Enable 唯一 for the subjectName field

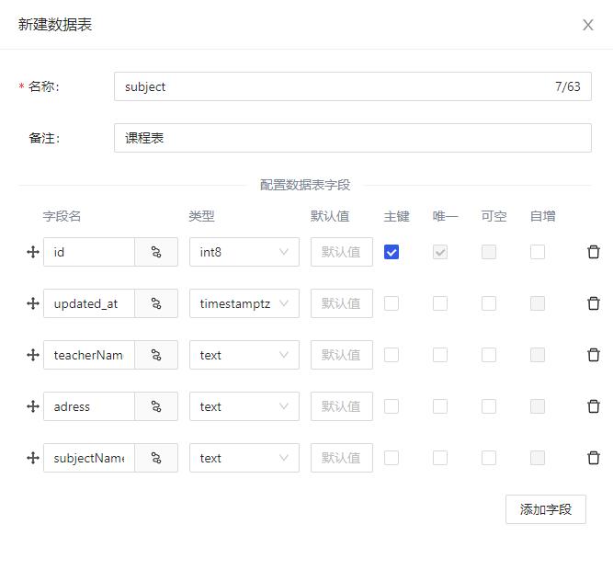(x=440, y=458)
